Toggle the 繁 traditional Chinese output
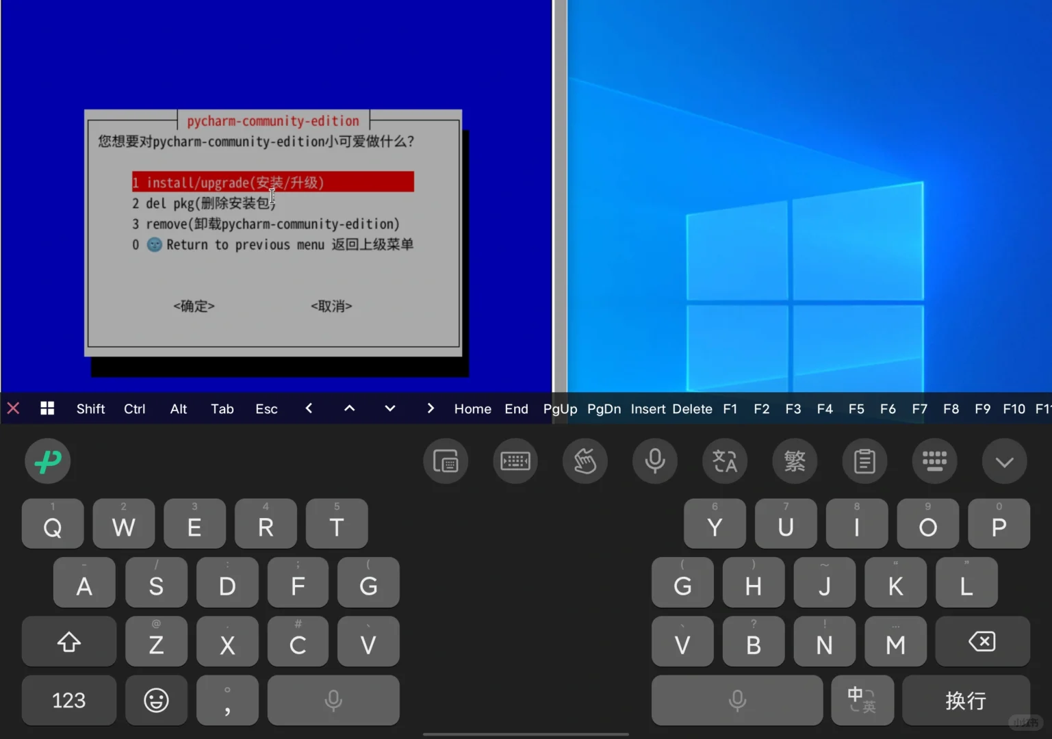This screenshot has width=1052, height=739. 795,461
